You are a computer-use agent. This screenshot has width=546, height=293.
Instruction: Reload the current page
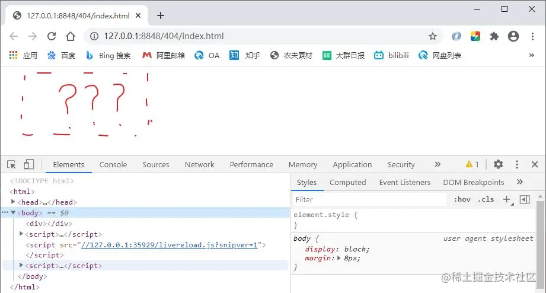click(52, 36)
